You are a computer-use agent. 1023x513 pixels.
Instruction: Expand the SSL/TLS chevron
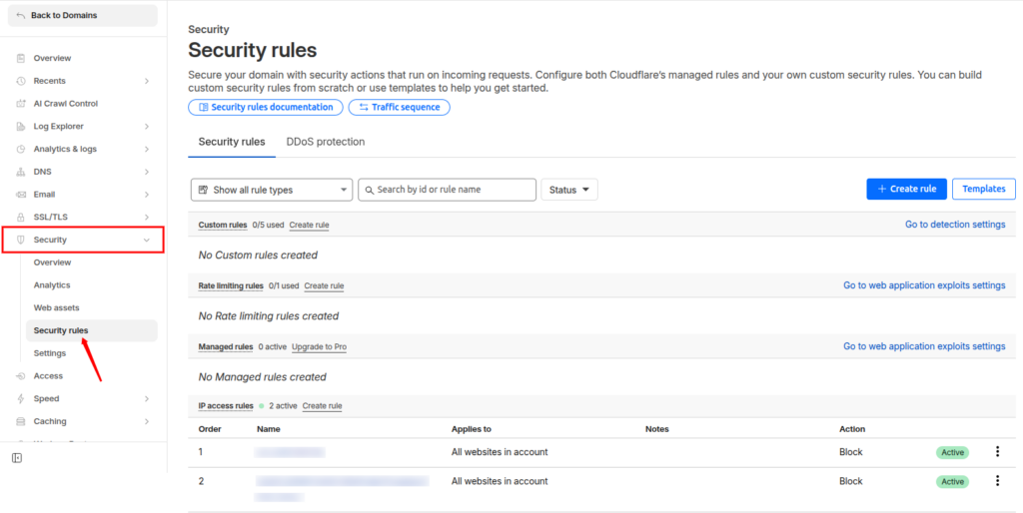pos(147,217)
